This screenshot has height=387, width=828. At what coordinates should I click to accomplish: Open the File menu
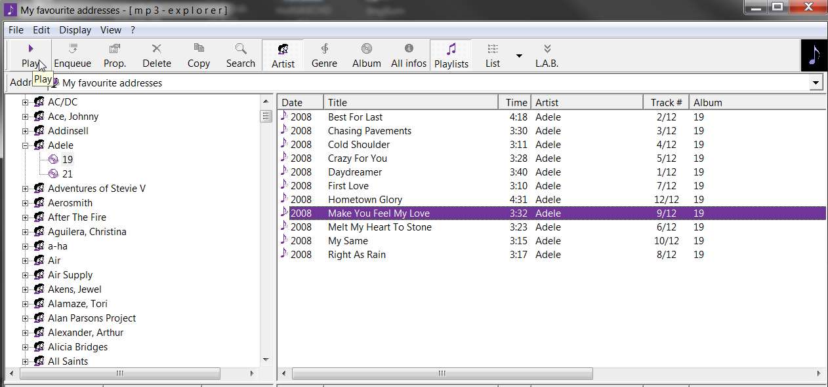tap(16, 30)
